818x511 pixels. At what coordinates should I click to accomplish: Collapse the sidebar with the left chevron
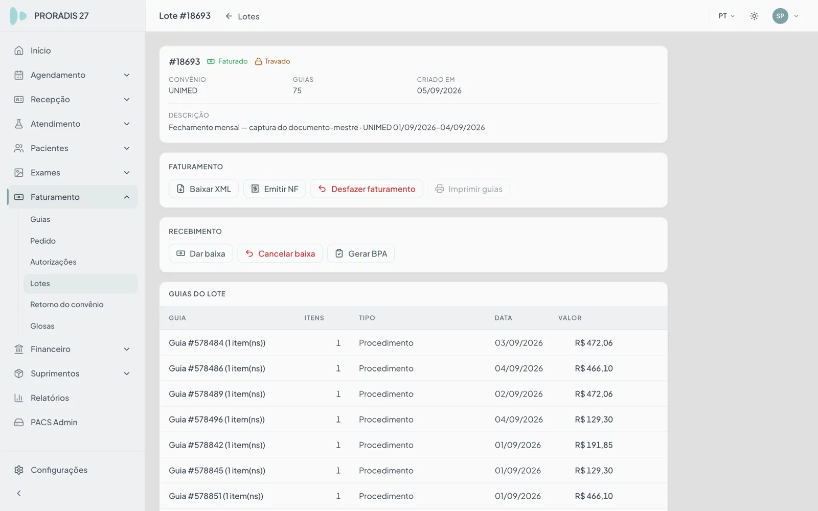19,494
